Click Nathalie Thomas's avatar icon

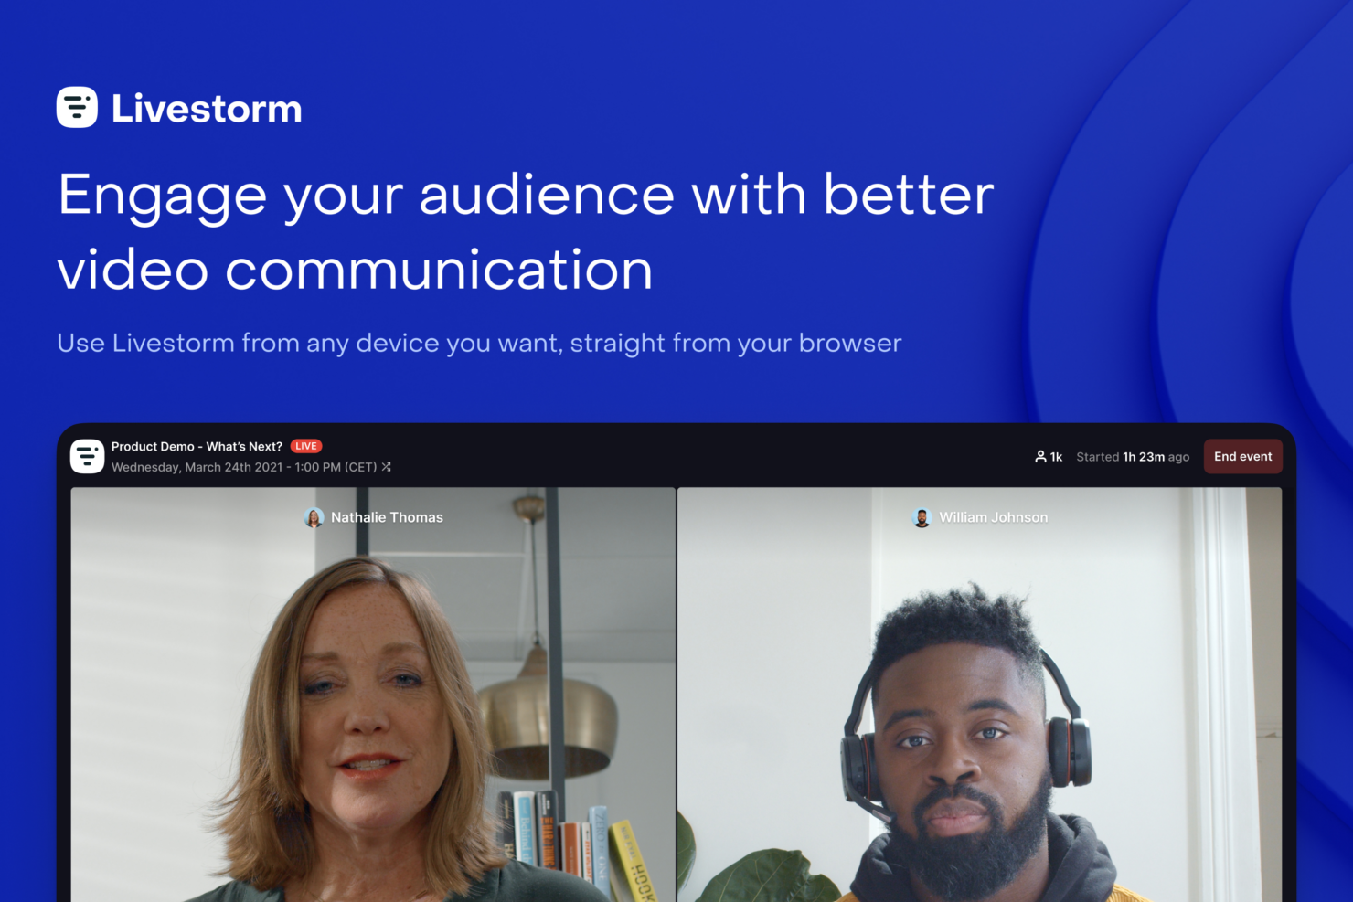click(x=314, y=517)
